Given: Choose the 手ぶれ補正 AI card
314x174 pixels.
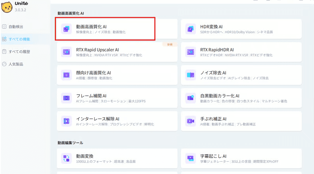Looking at the screenshot, I should point(241,121).
